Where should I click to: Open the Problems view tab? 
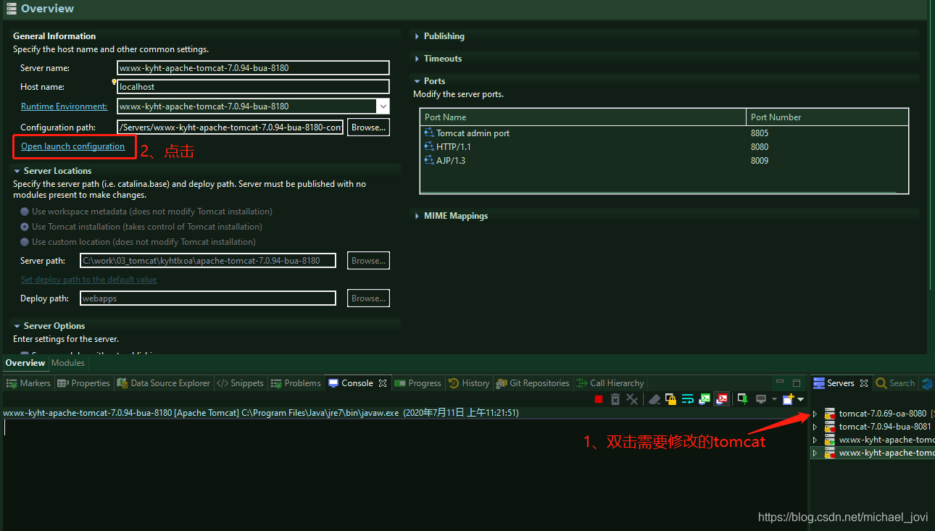[x=296, y=383]
